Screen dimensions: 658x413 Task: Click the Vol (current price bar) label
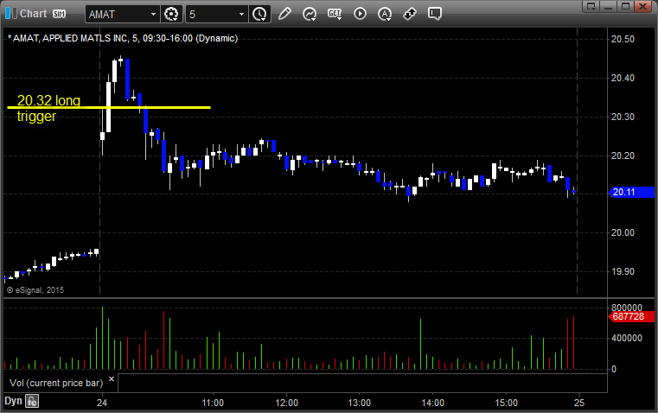(x=56, y=383)
